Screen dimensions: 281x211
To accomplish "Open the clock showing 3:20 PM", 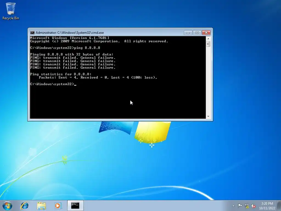I will tap(267, 206).
